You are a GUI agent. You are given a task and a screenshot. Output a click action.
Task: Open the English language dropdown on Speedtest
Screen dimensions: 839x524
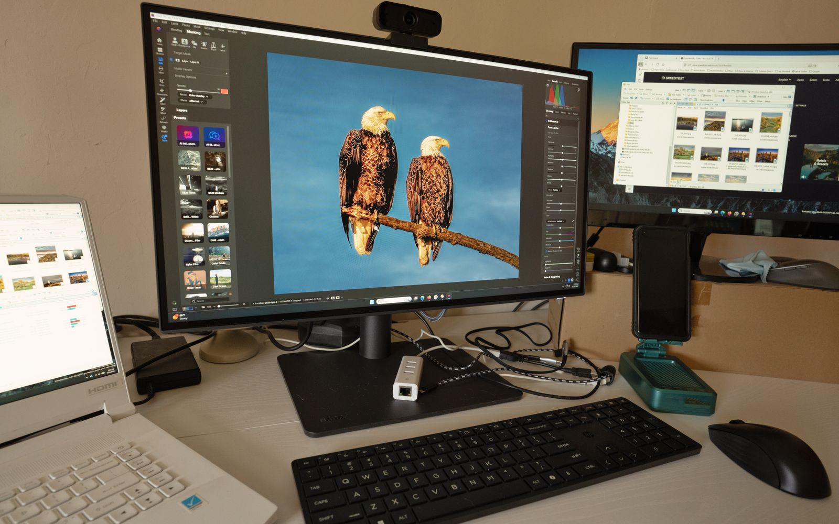point(784,80)
